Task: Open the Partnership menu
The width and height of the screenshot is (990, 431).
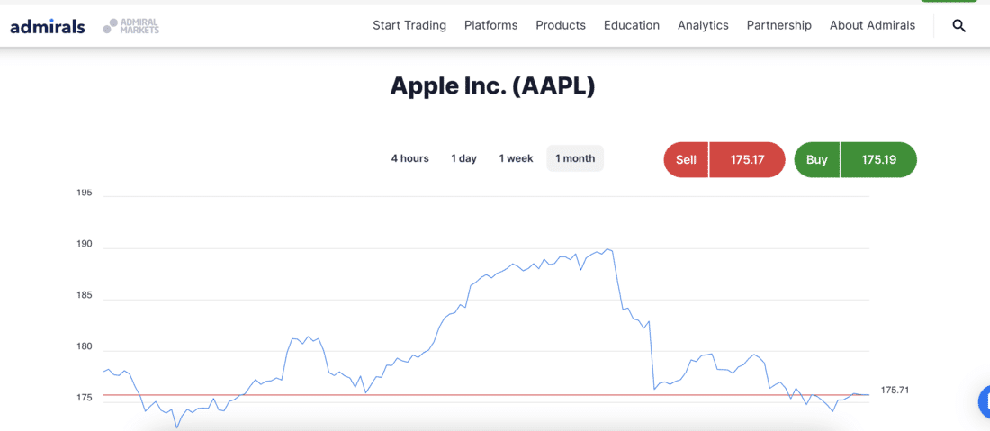Action: [x=778, y=25]
